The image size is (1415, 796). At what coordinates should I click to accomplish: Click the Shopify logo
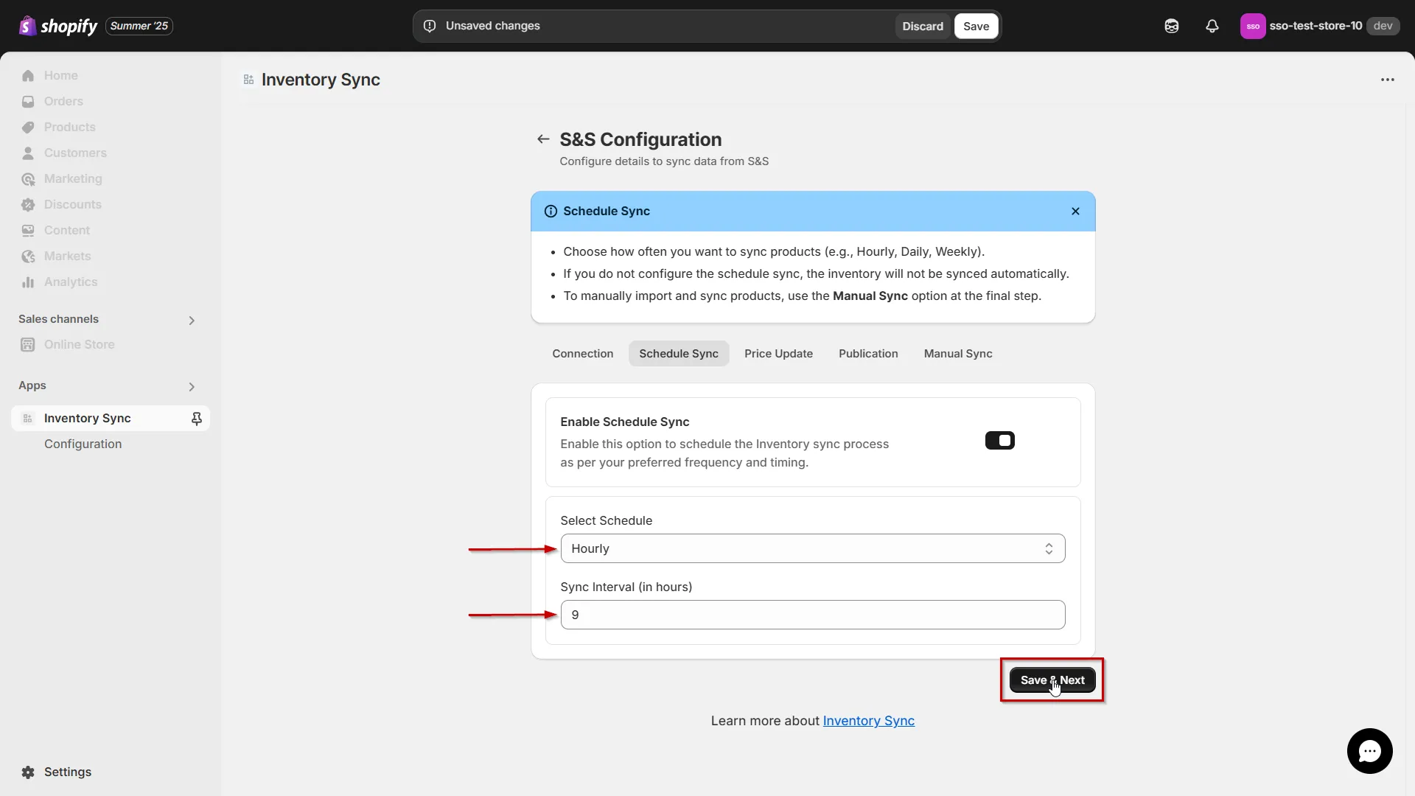click(x=57, y=26)
